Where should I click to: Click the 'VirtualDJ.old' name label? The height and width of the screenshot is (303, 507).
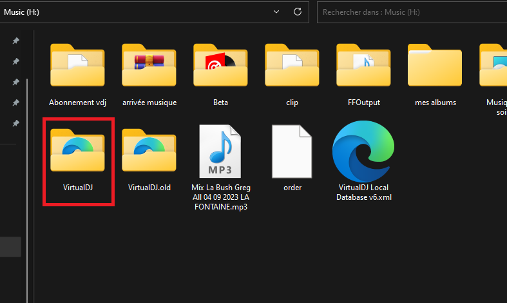pos(149,188)
